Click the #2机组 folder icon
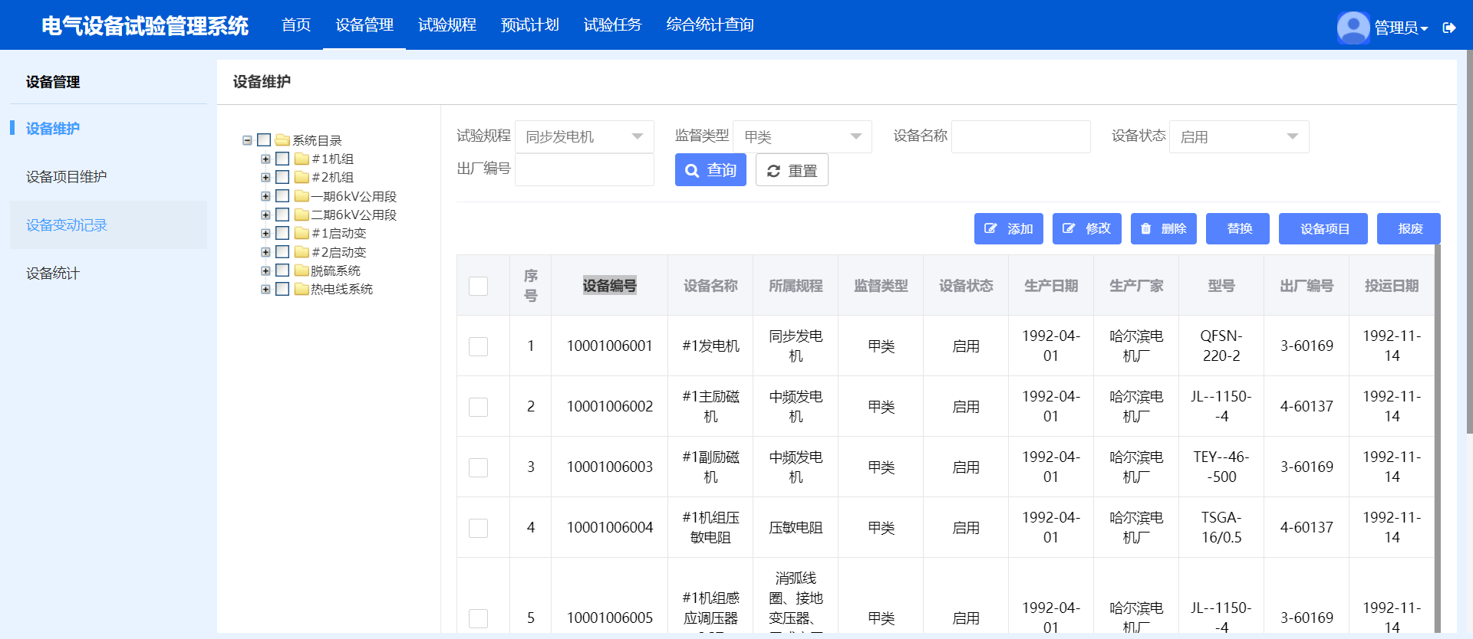This screenshot has width=1473, height=639. 302,177
